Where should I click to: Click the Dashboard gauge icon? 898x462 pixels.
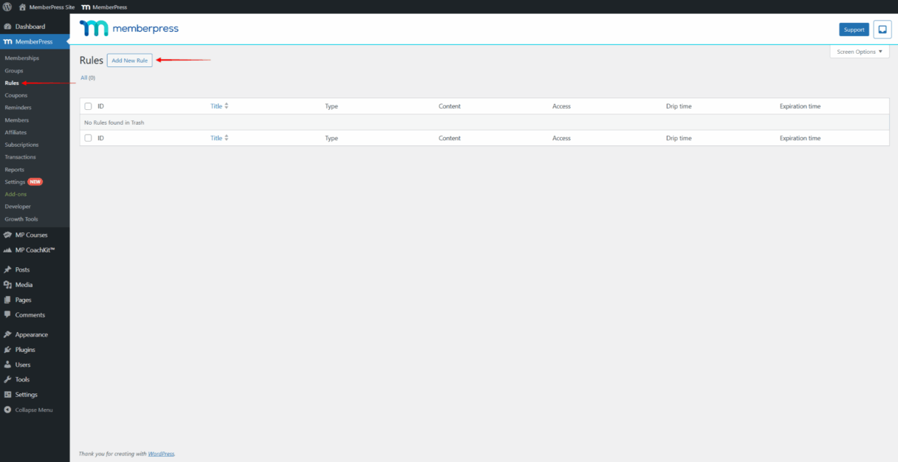point(7,27)
